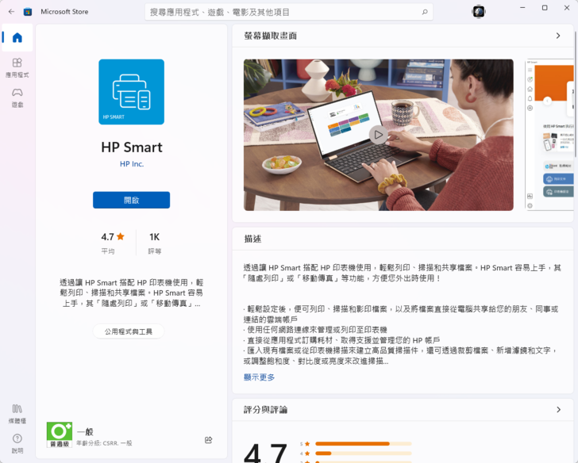Click the 4-star rating bar

click(x=364, y=453)
